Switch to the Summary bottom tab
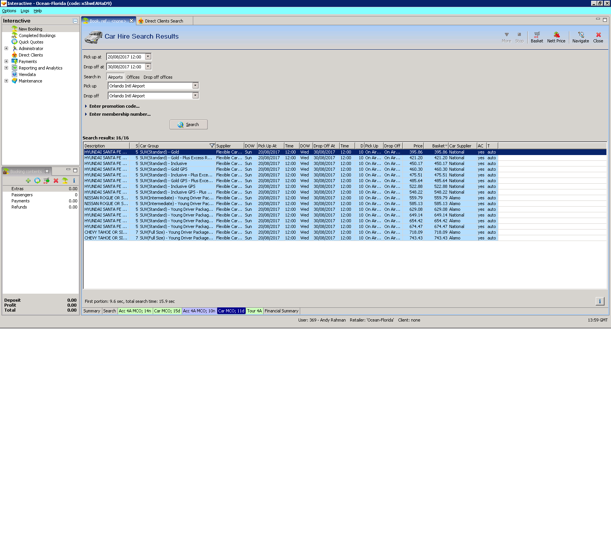Image resolution: width=611 pixels, height=535 pixels. coord(92,311)
